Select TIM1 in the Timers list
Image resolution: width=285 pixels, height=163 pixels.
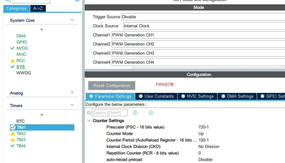21,127
